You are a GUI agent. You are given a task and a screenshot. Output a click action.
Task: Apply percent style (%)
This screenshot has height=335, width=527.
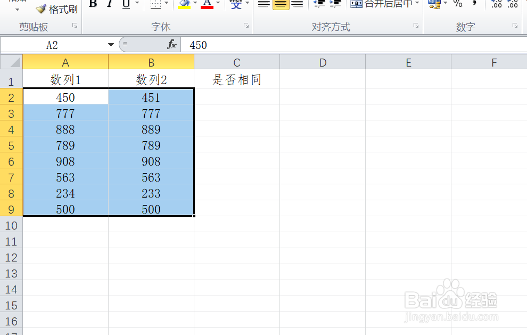point(458,4)
